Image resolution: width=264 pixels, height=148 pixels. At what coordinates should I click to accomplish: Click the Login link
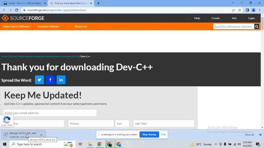click(251, 18)
